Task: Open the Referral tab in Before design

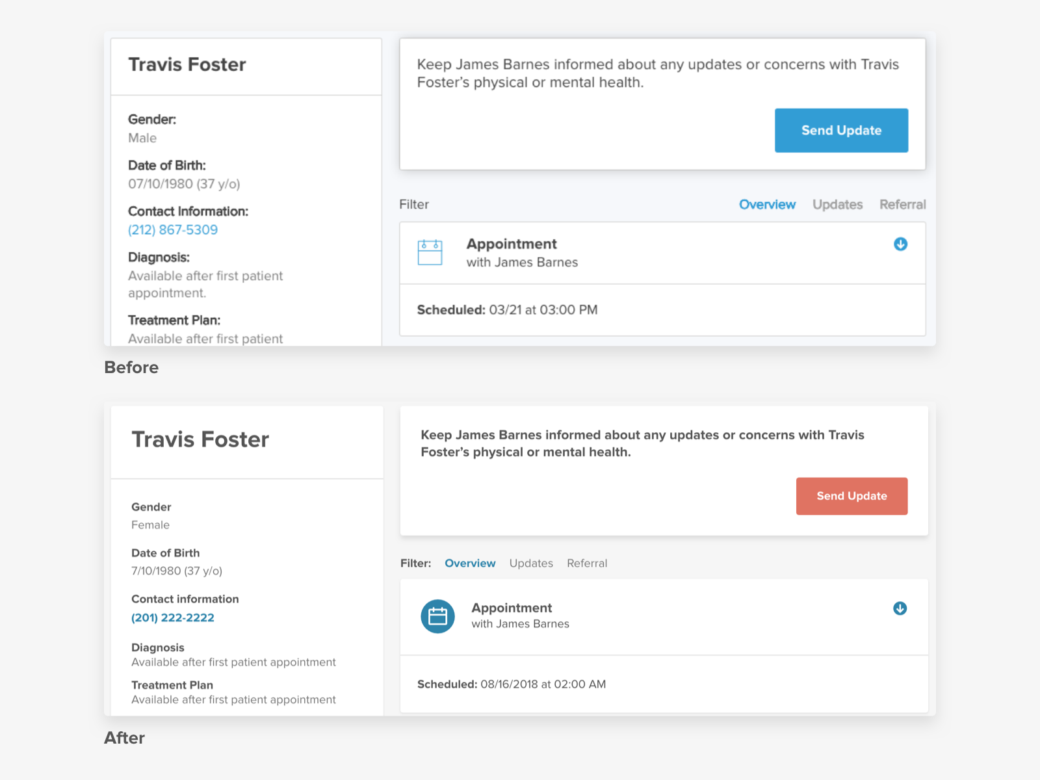Action: (x=902, y=205)
